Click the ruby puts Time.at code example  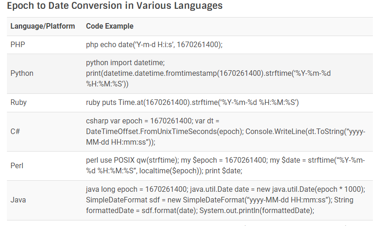click(x=192, y=103)
